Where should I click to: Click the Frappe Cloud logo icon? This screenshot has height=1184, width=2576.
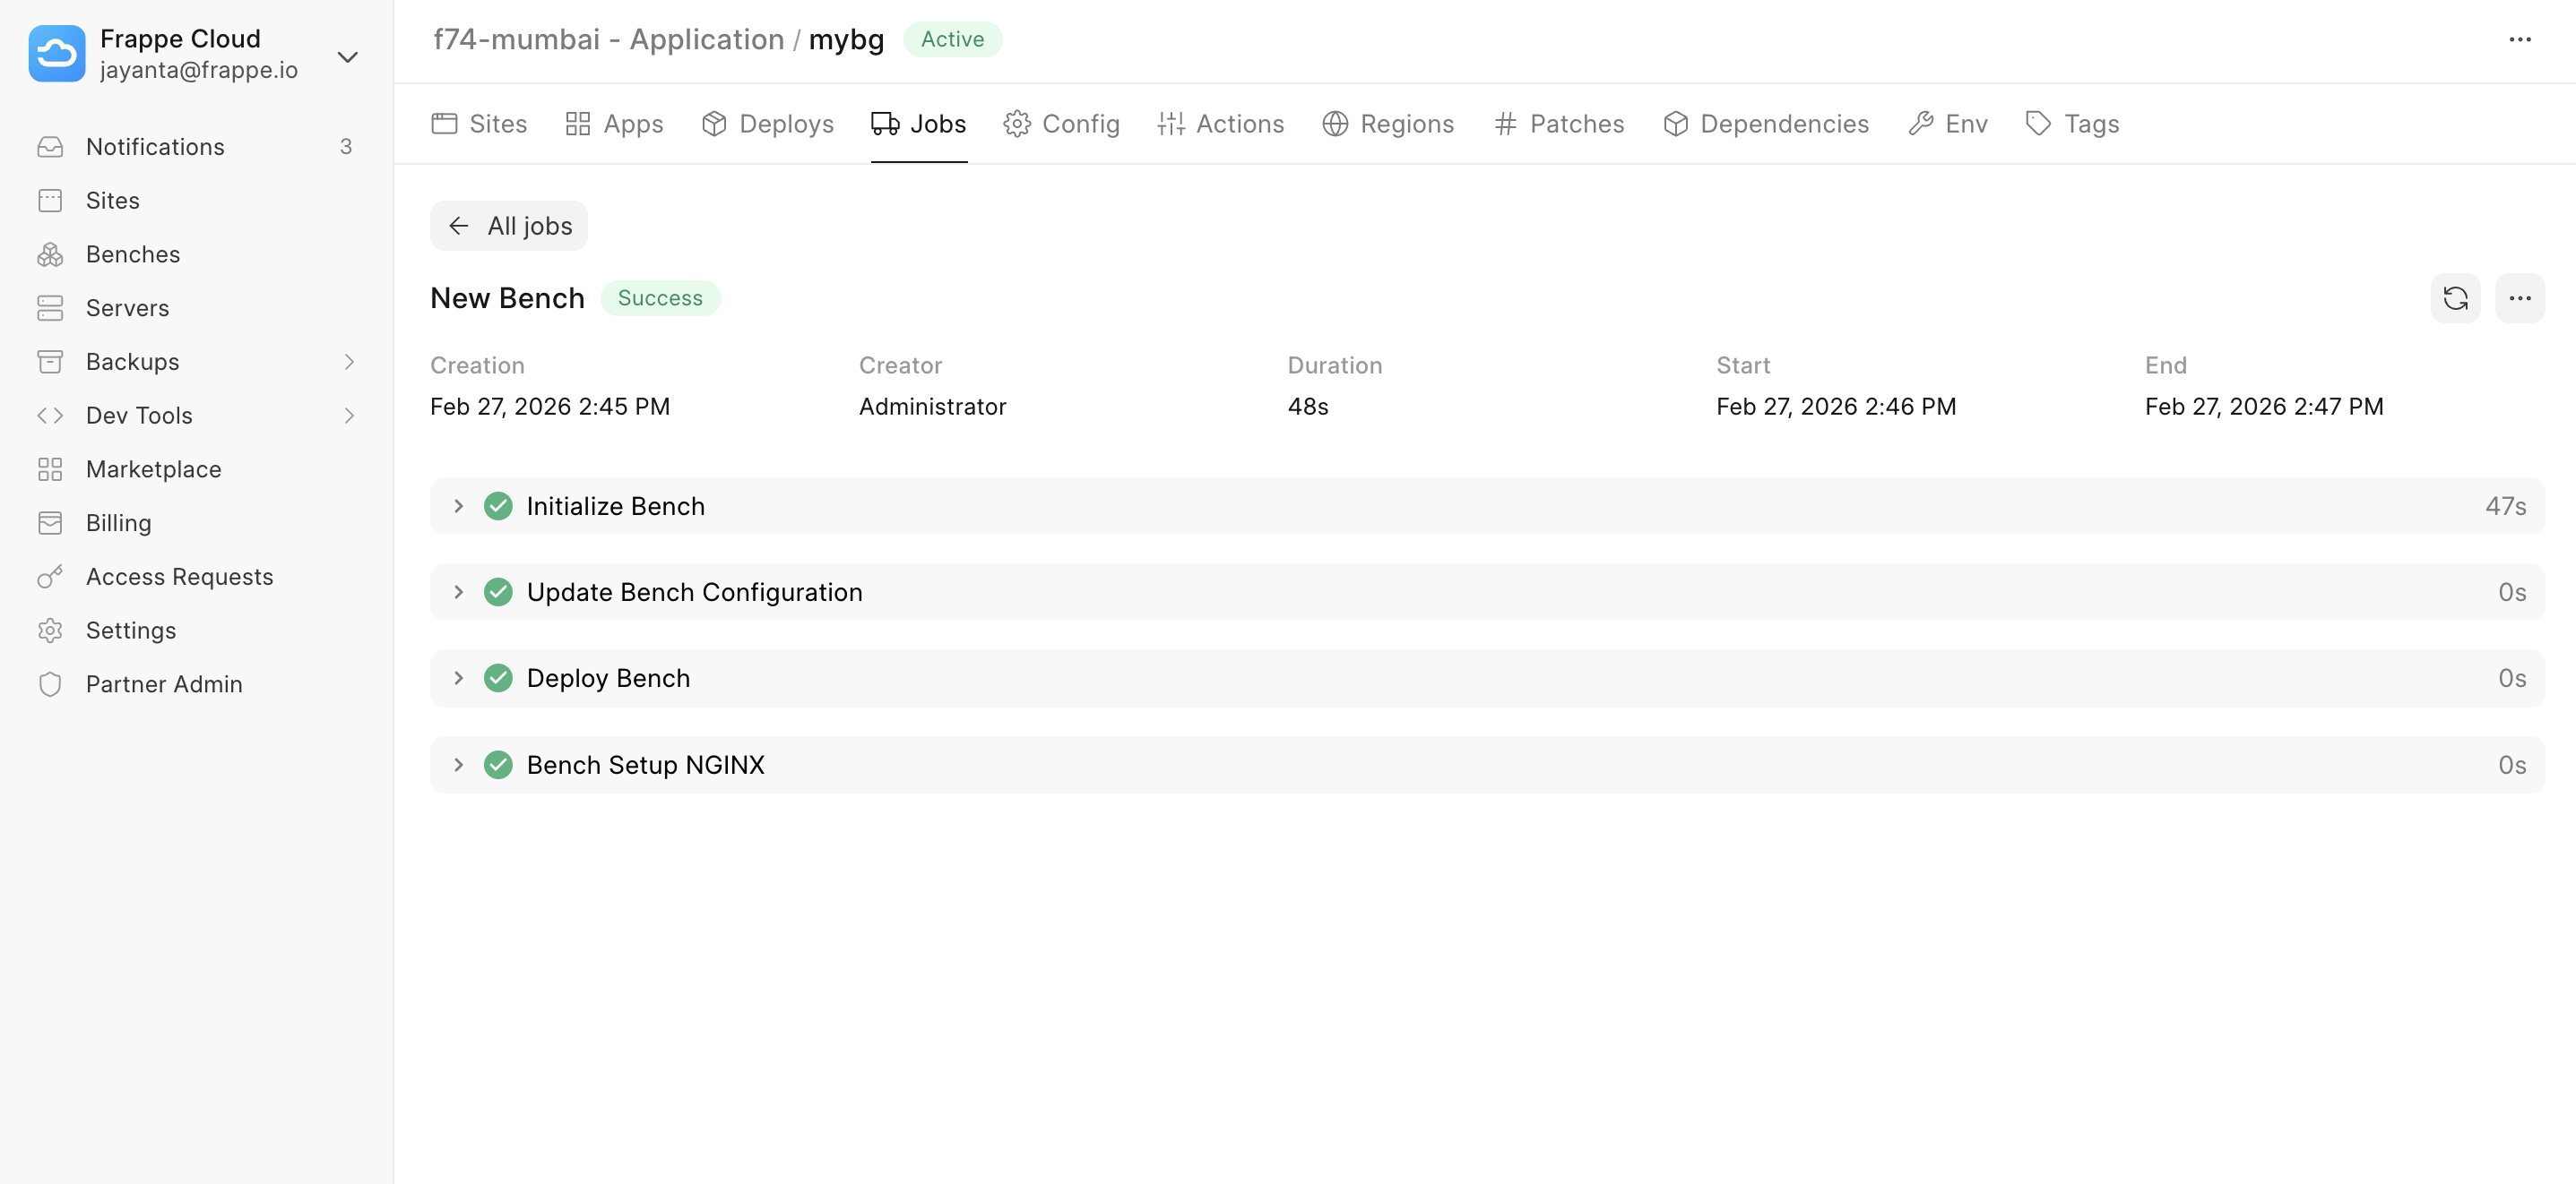tap(57, 54)
